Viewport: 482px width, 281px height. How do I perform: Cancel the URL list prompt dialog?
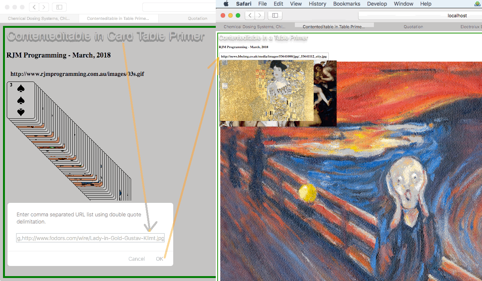pyautogui.click(x=136, y=259)
